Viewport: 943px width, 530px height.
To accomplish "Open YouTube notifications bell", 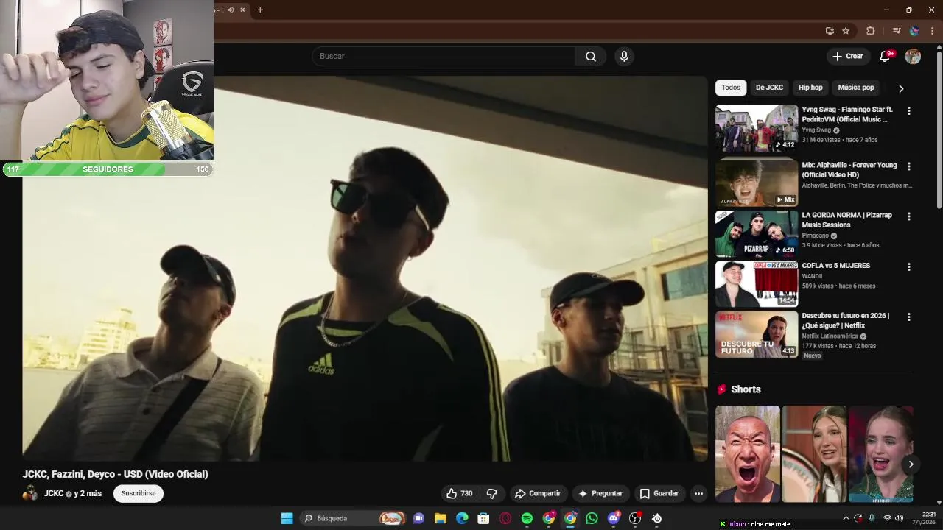I will (886, 57).
